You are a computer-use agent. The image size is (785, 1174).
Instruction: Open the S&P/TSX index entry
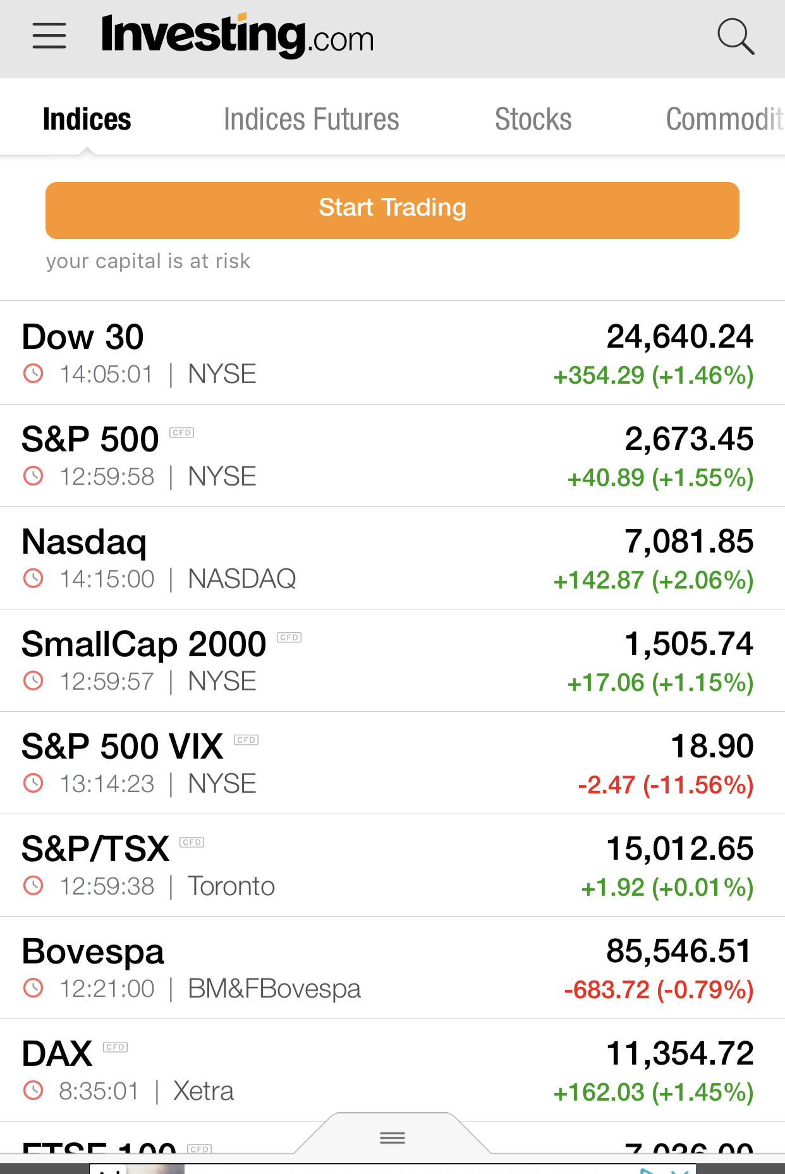point(95,849)
